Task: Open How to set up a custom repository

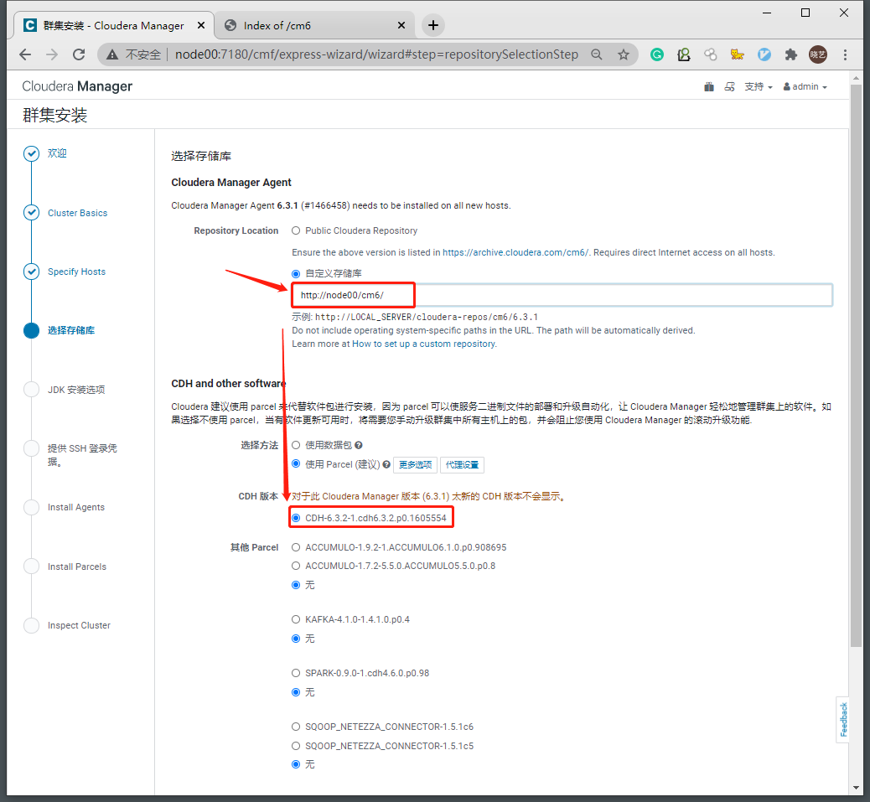Action: click(x=423, y=344)
